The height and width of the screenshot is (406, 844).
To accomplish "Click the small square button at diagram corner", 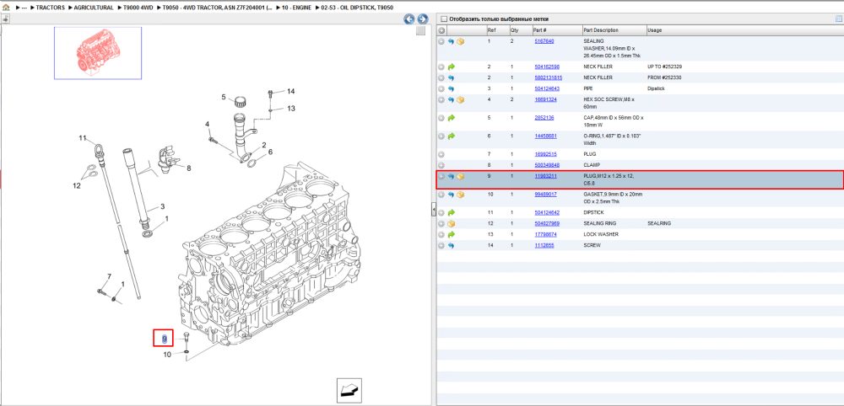I will (x=421, y=31).
